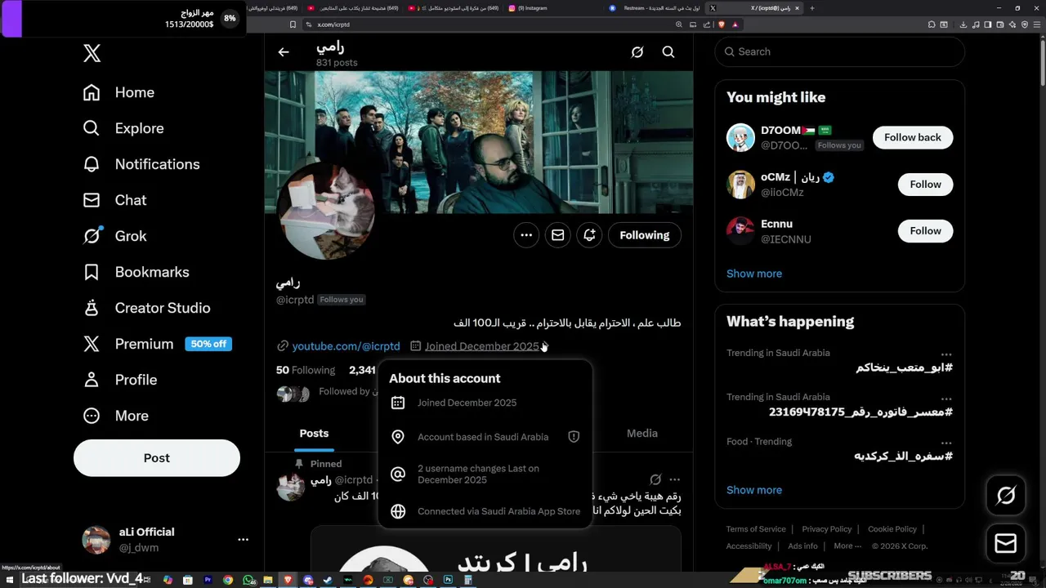
Task: Click the envelope message icon on the profile
Action: pos(558,235)
